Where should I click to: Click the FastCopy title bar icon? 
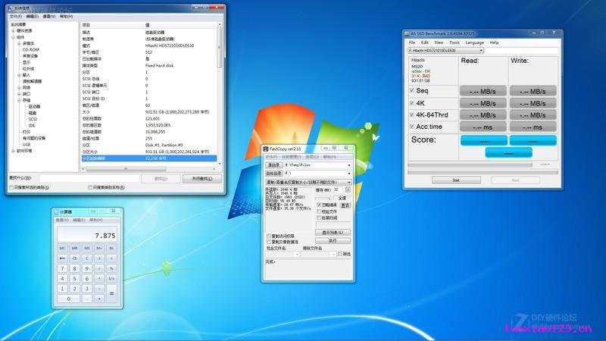pyautogui.click(x=266, y=149)
